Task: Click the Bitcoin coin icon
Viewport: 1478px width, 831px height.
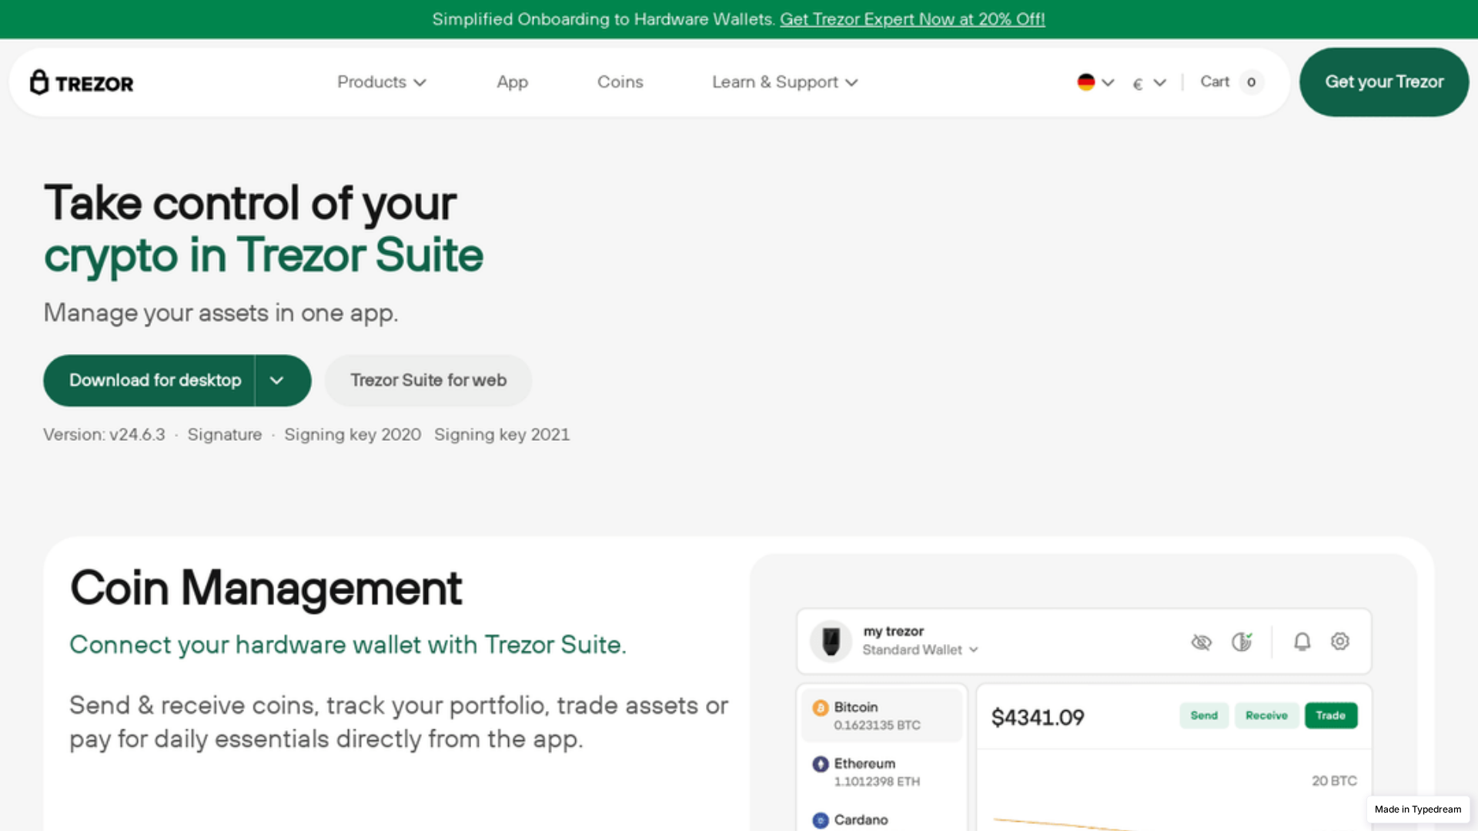Action: click(821, 708)
